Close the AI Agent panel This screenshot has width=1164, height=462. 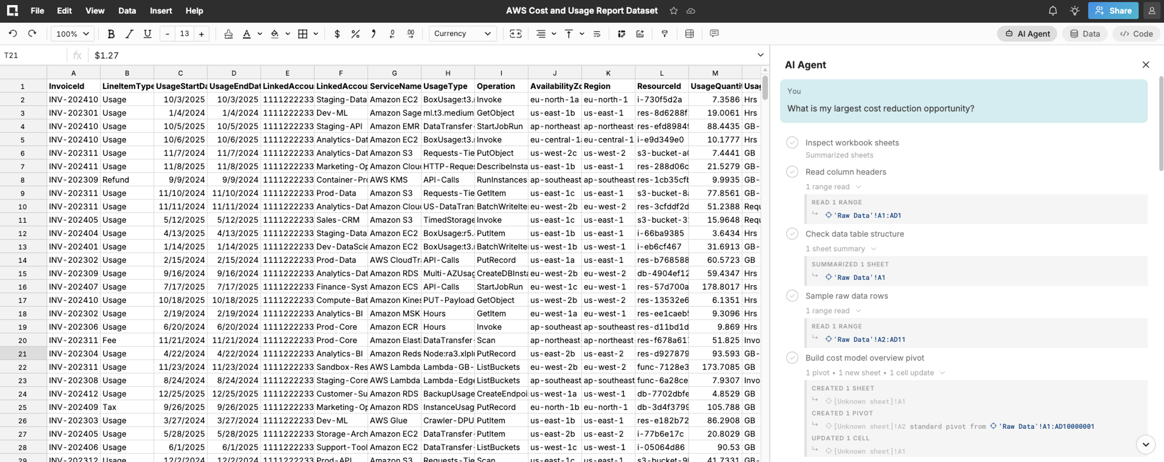point(1145,64)
